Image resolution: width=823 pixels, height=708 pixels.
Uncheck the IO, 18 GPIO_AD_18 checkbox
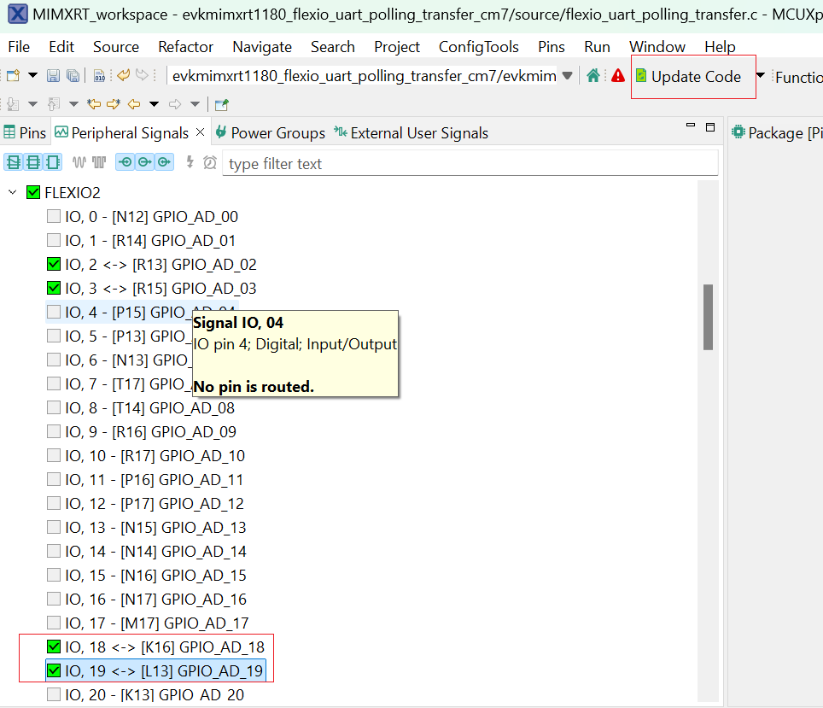point(54,647)
